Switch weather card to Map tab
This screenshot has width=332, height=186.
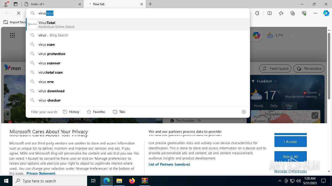point(289,106)
